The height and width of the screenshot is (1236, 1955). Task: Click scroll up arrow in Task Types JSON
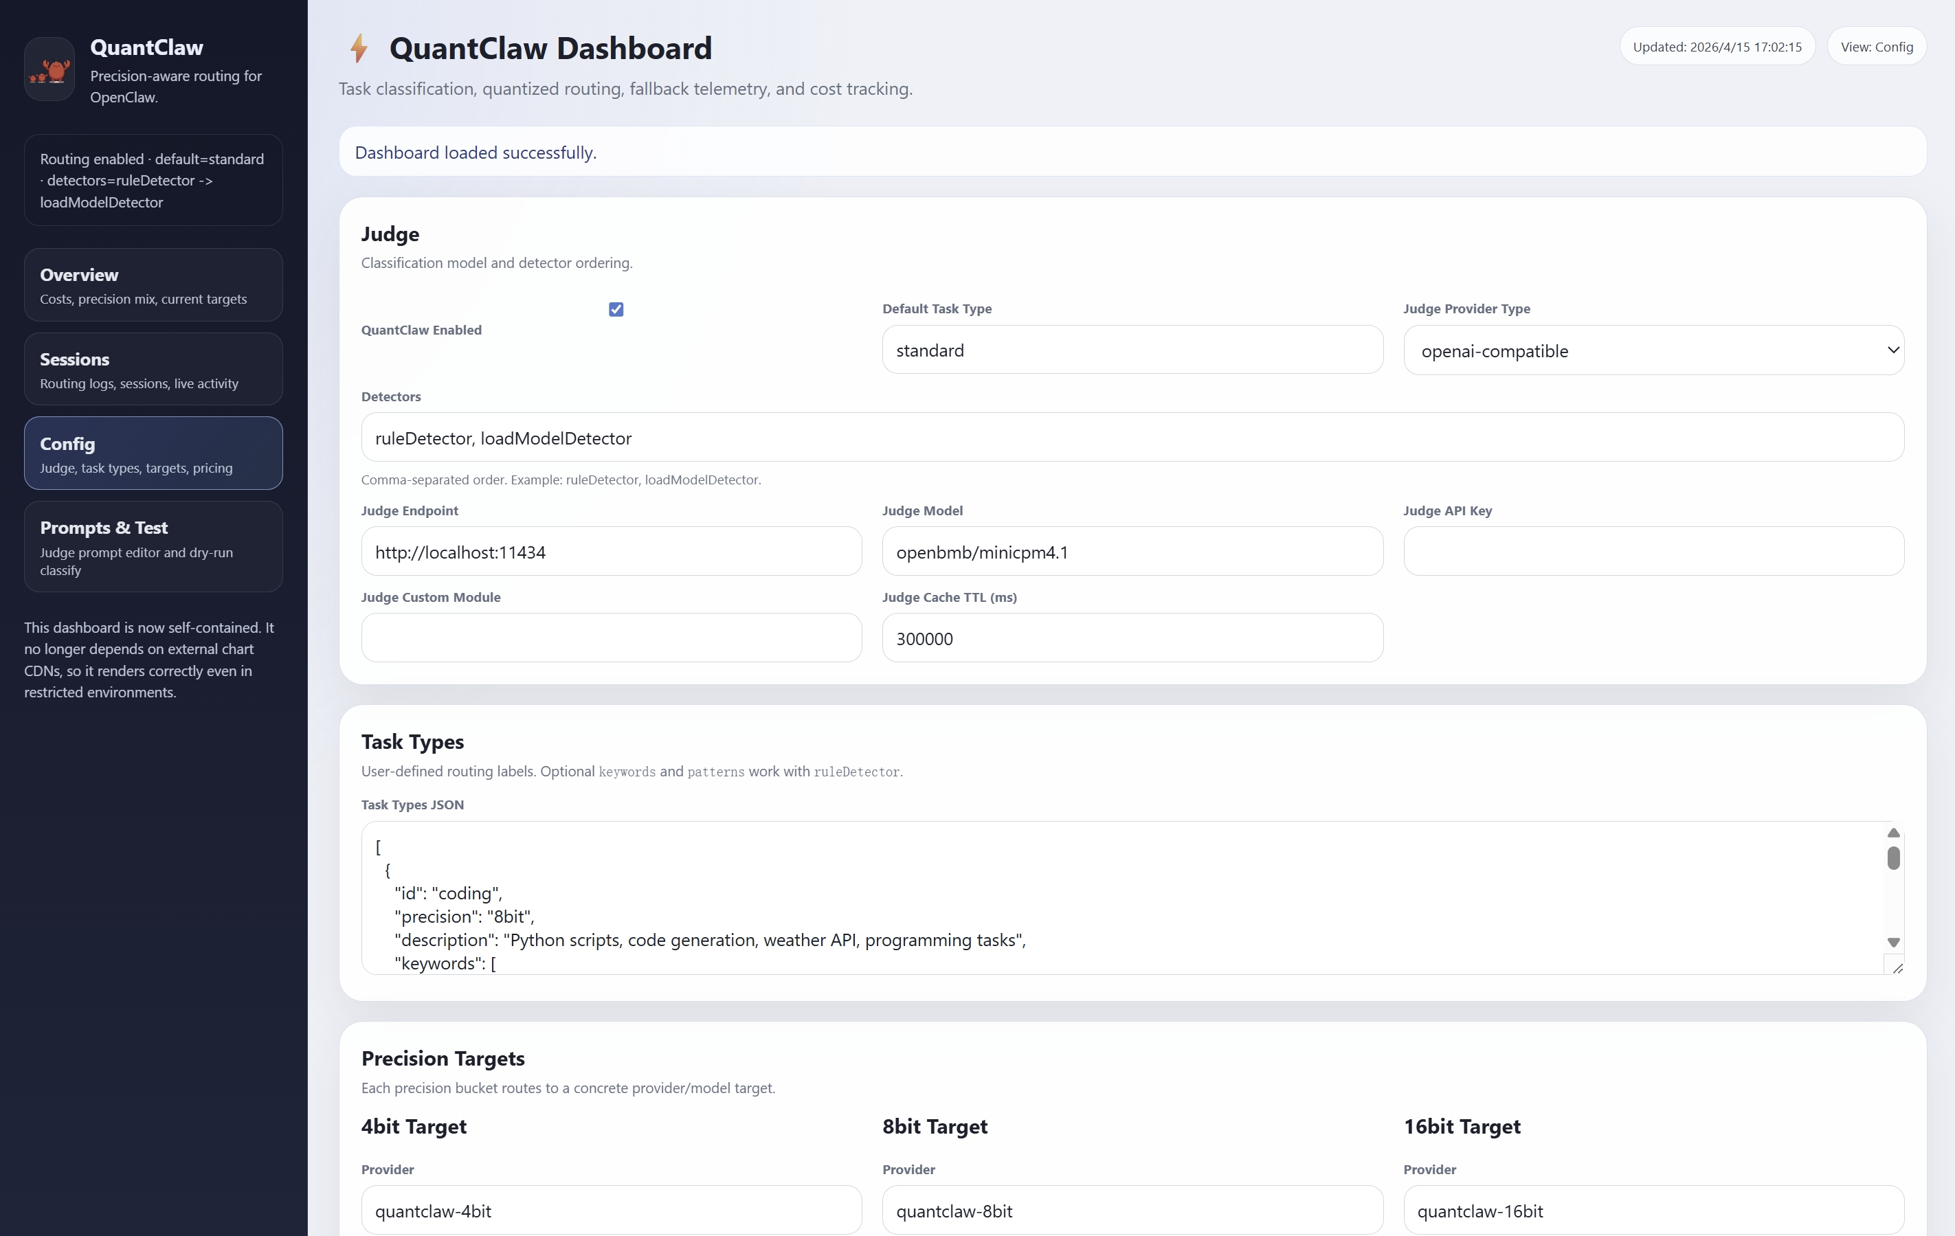pos(1893,833)
